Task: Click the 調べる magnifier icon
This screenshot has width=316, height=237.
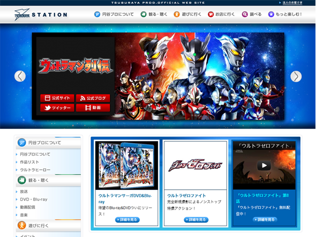Action: pyautogui.click(x=245, y=14)
